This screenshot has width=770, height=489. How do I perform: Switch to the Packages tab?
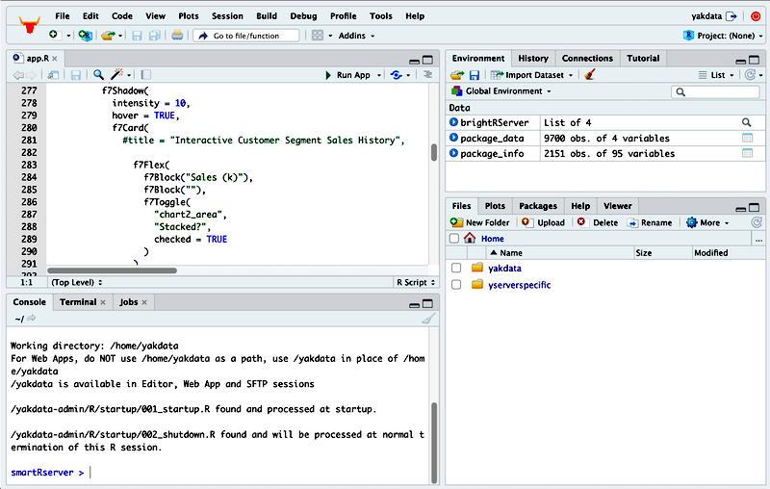(537, 206)
